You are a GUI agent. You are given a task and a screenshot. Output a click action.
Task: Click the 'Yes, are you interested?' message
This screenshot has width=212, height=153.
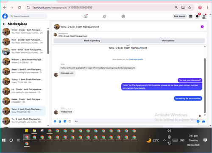pos(190,80)
